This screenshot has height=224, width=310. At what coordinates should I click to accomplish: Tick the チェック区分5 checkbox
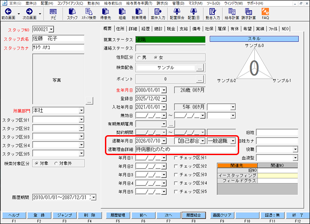pos(175,191)
